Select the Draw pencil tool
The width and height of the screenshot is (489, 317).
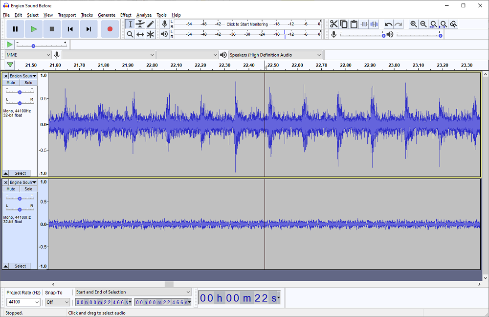pos(151,24)
